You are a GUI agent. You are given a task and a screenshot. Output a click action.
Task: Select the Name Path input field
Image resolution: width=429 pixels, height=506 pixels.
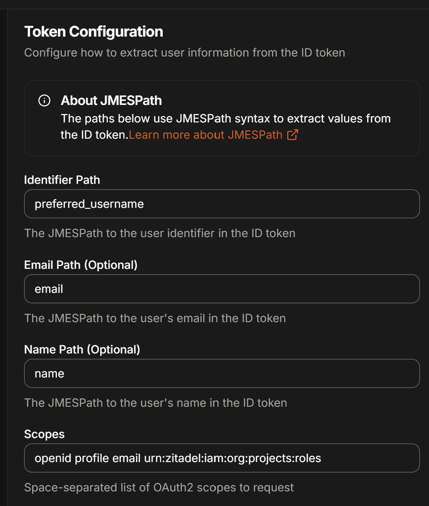222,373
